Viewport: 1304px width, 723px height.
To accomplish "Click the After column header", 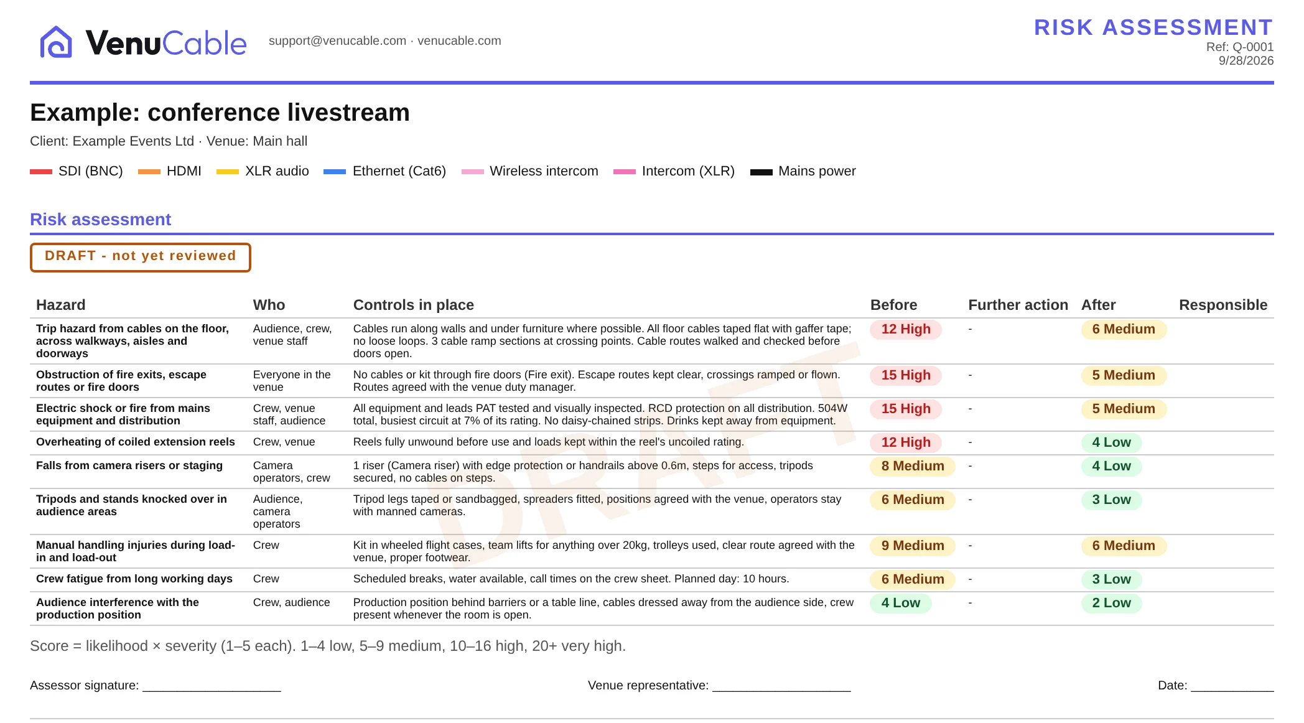I will point(1099,305).
